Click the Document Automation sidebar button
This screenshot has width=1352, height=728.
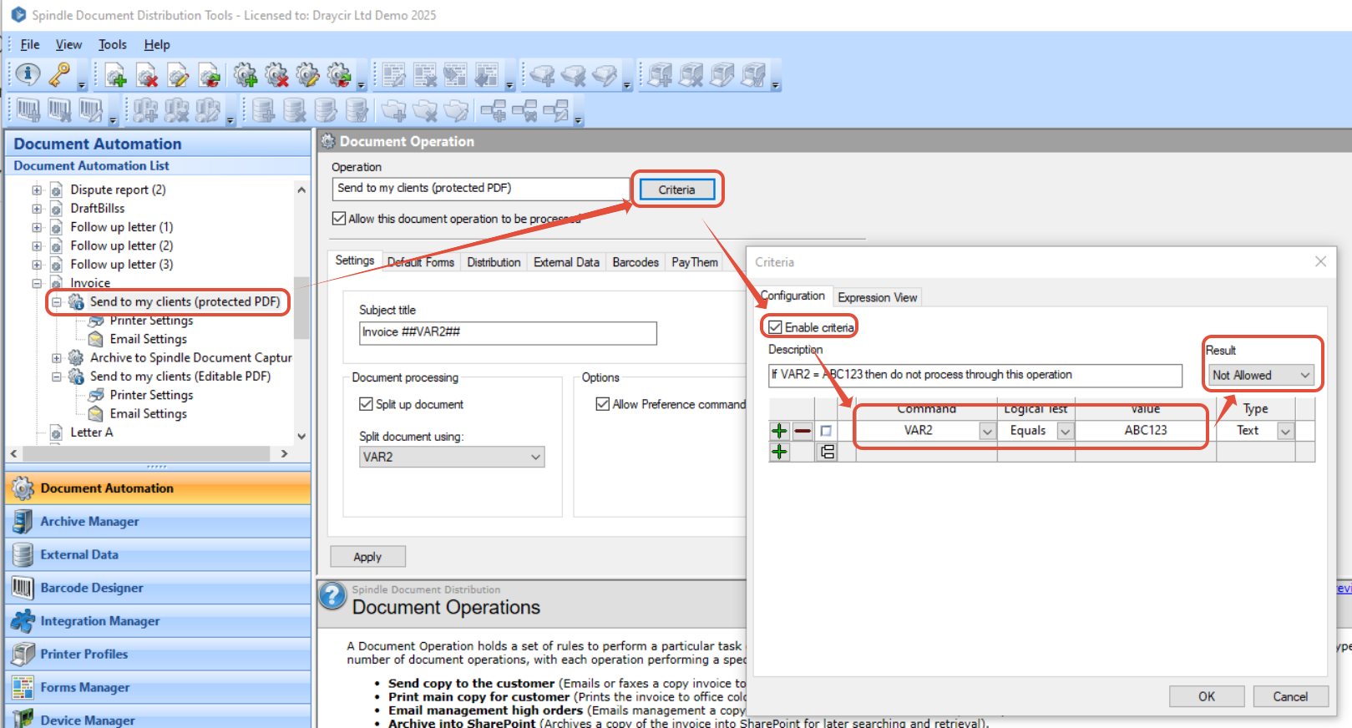tap(159, 488)
